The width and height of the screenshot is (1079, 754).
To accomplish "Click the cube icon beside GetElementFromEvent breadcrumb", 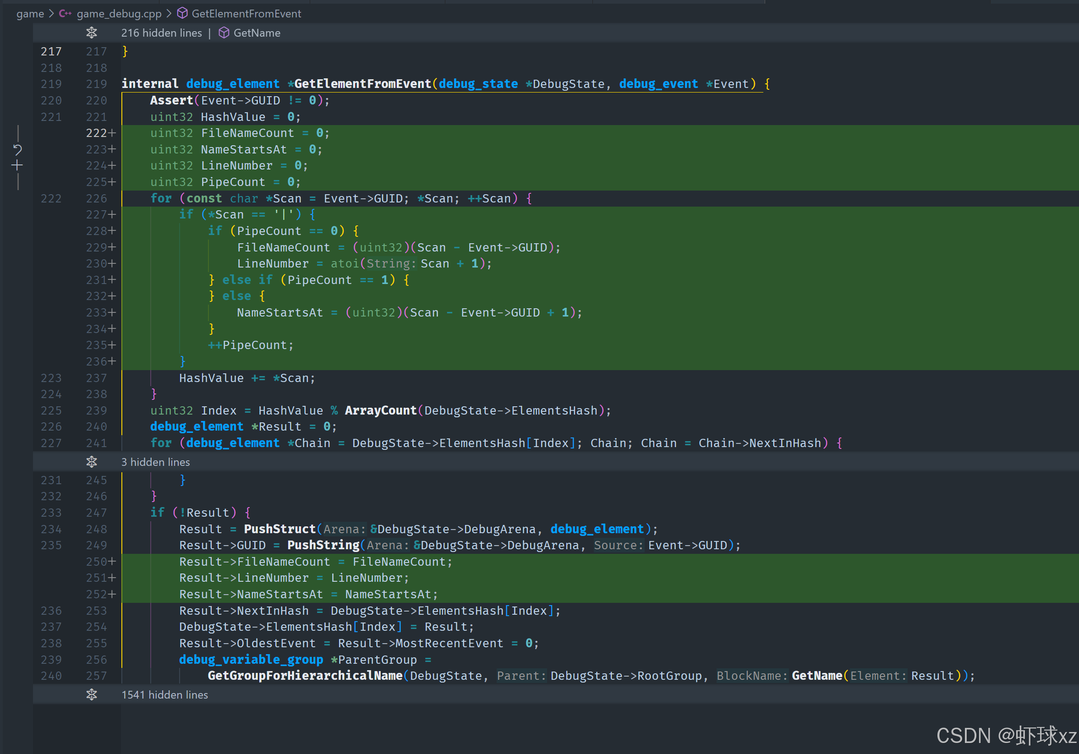I will tap(182, 14).
